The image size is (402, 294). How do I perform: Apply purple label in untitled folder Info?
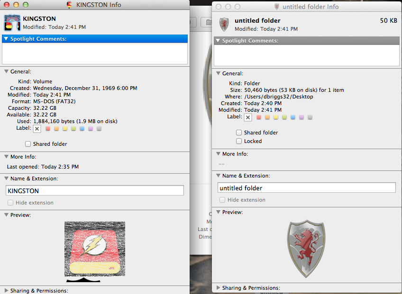[301, 117]
